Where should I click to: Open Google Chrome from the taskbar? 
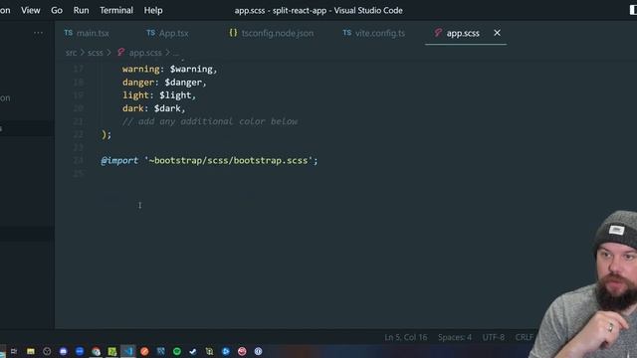point(96,351)
